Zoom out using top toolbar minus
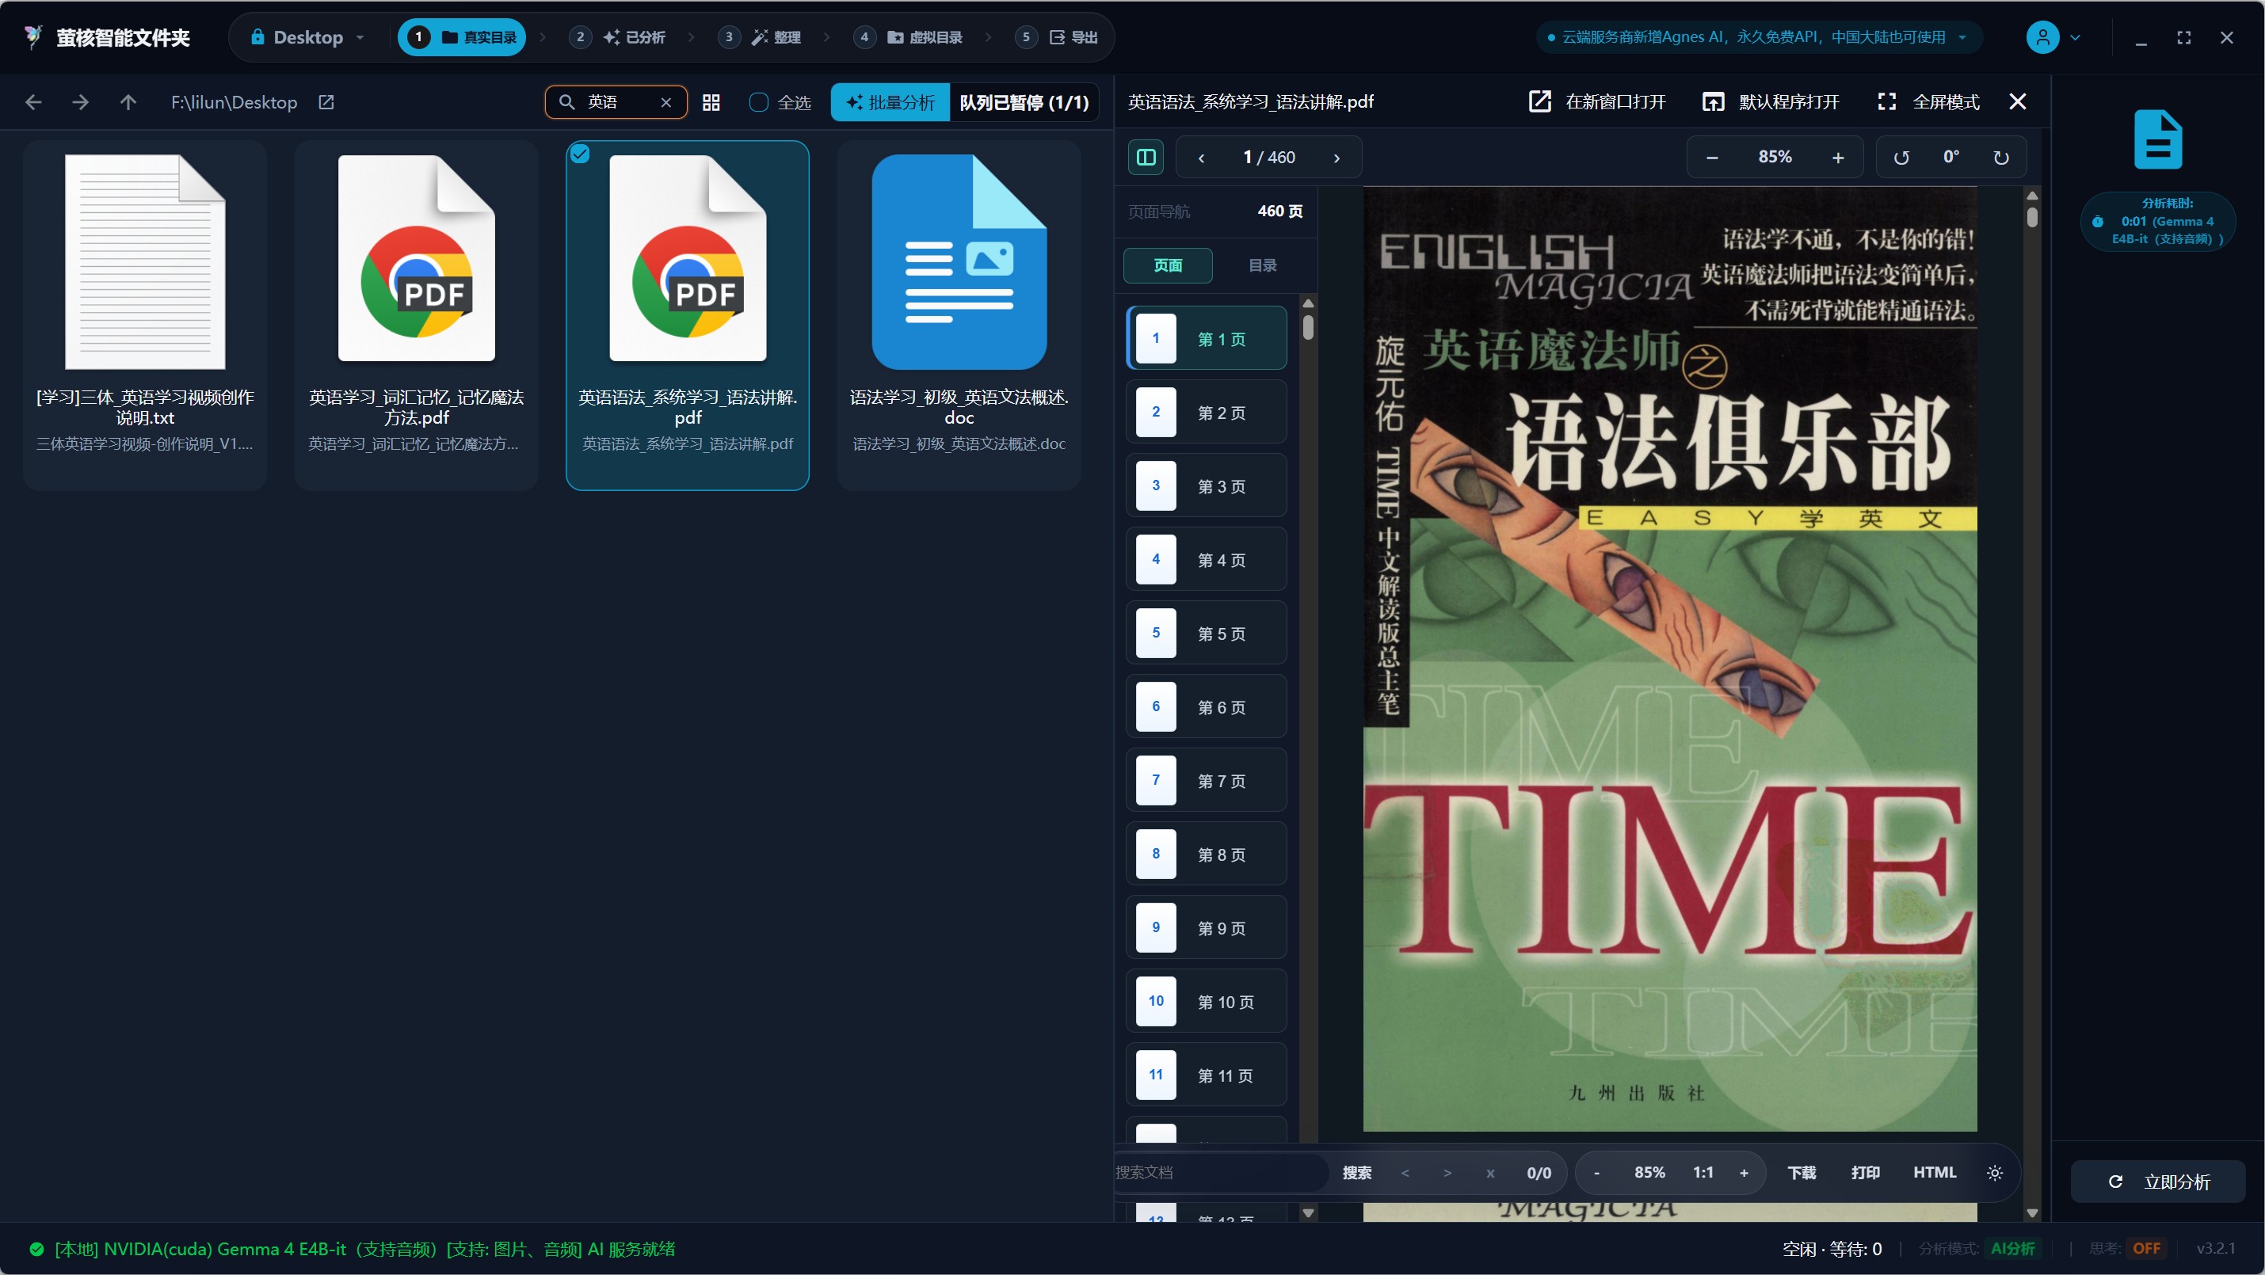The image size is (2265, 1275). point(1711,158)
